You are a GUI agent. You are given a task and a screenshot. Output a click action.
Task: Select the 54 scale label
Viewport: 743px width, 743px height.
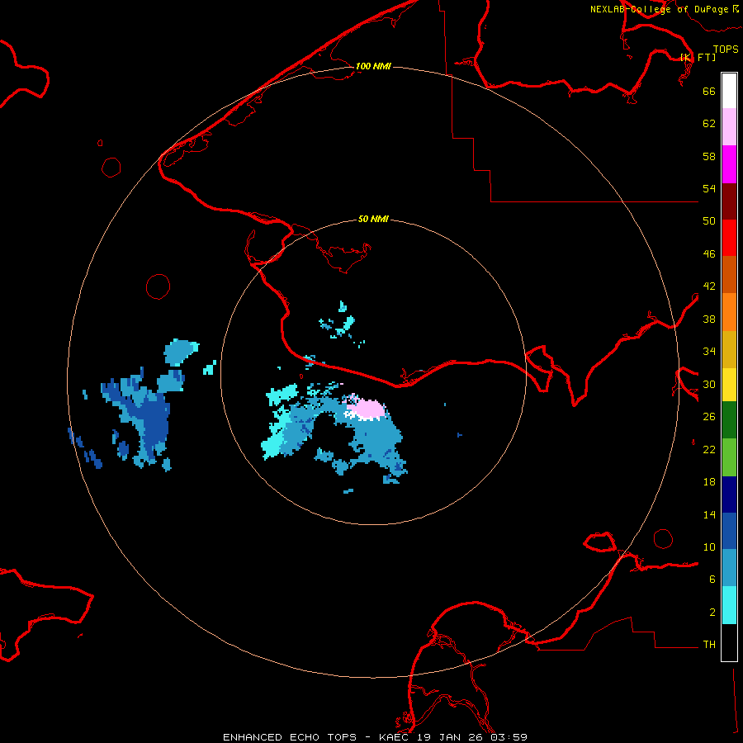(x=709, y=188)
